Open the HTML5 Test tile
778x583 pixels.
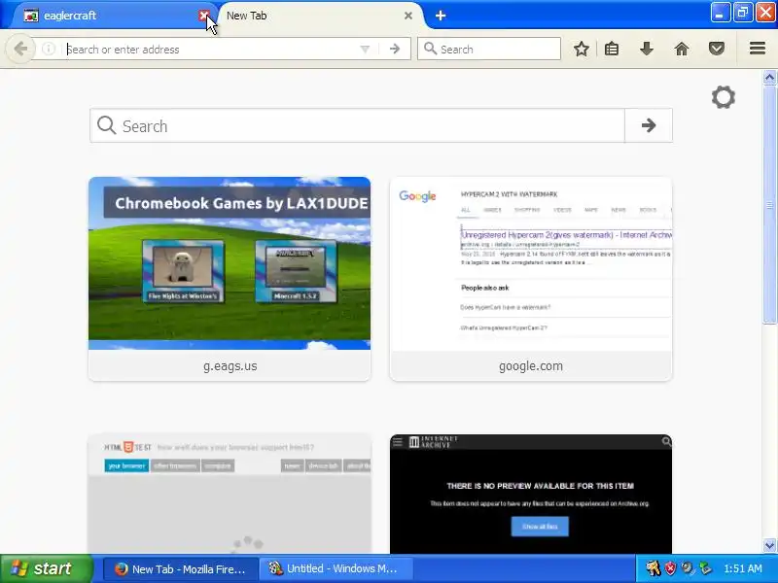[x=230, y=494]
